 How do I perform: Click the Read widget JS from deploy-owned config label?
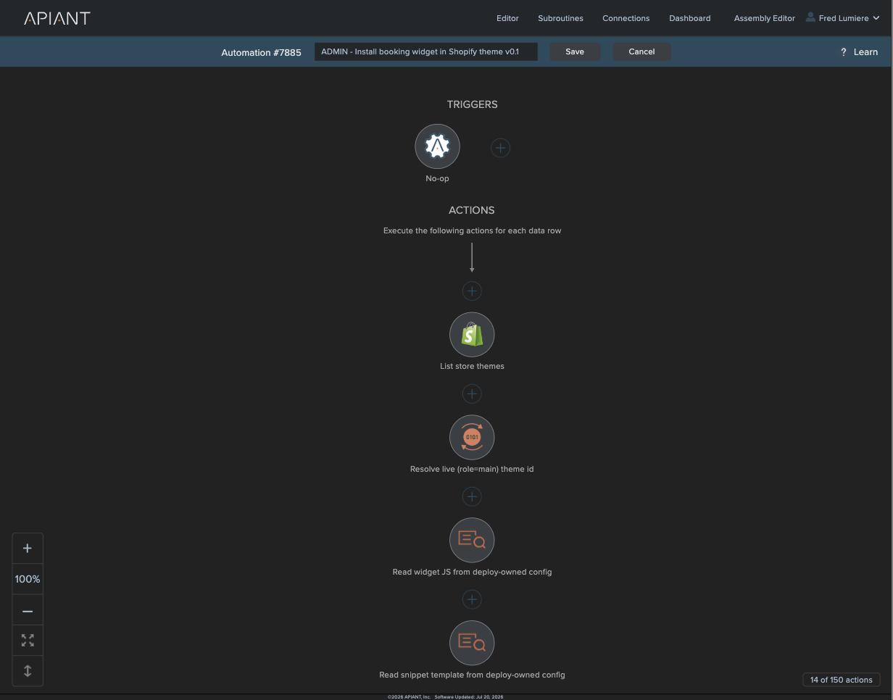coord(472,572)
